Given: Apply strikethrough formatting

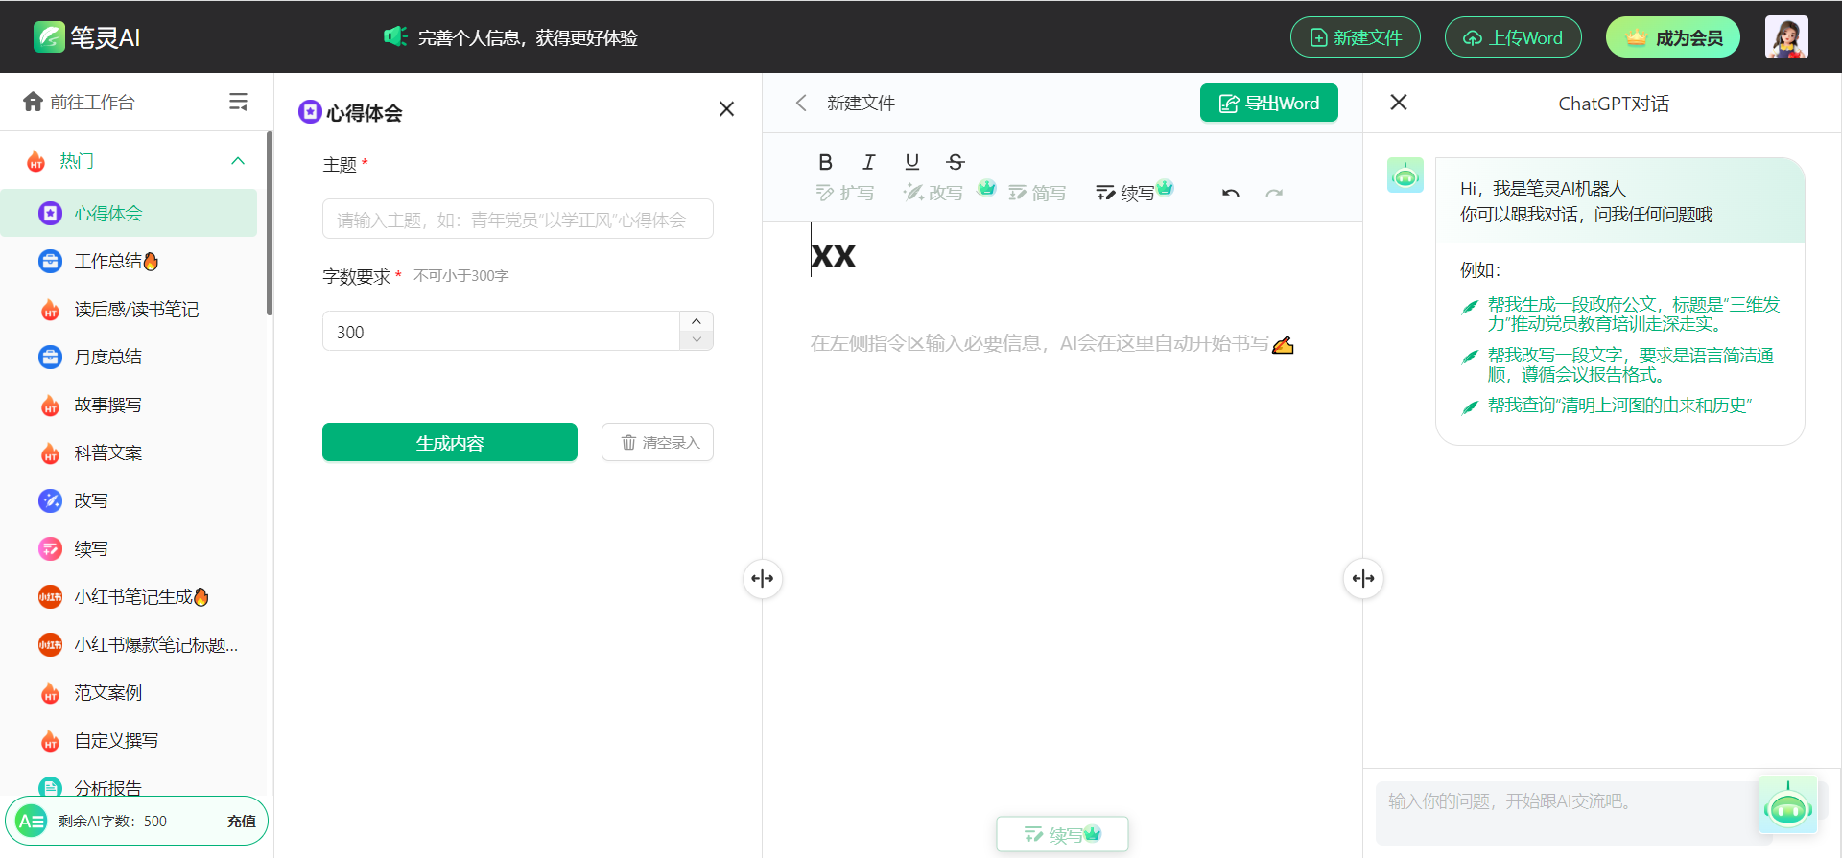Looking at the screenshot, I should [x=955, y=162].
